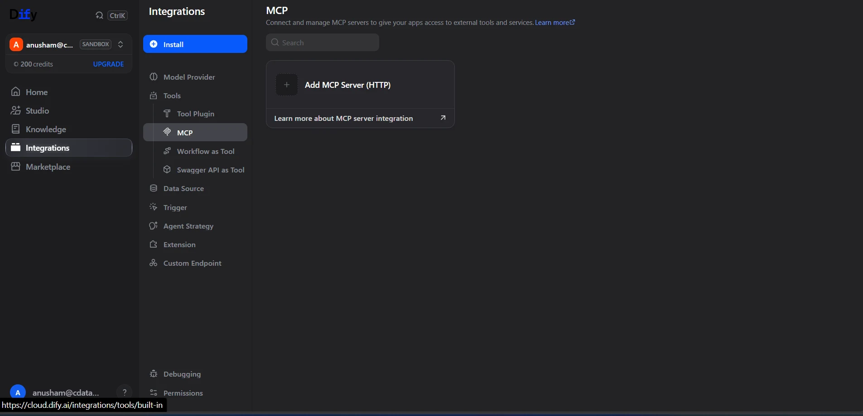Click the plus icon on Add MCP Server card
The height and width of the screenshot is (416, 863).
tap(287, 85)
